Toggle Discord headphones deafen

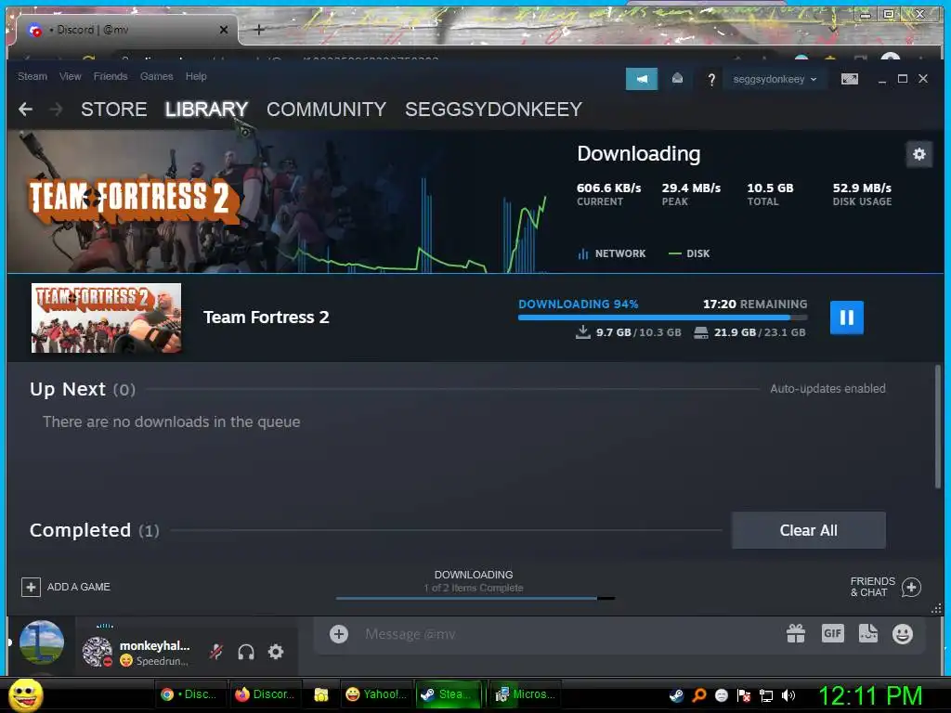[x=245, y=652]
